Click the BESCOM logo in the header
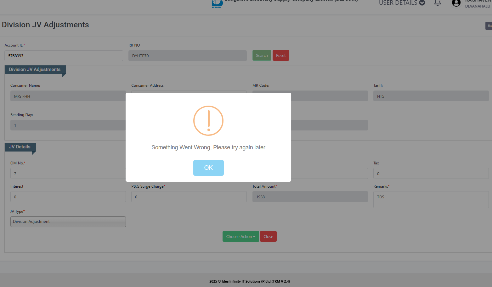This screenshot has width=492, height=287. pos(217,4)
